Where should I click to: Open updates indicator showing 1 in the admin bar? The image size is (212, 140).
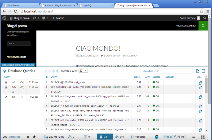pos(36,18)
